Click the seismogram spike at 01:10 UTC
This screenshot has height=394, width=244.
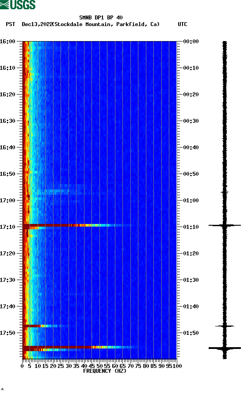click(x=225, y=225)
